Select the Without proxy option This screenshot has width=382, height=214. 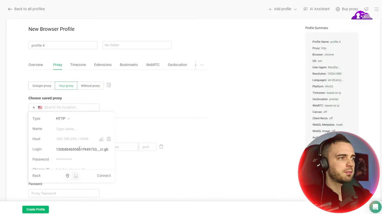90,86
